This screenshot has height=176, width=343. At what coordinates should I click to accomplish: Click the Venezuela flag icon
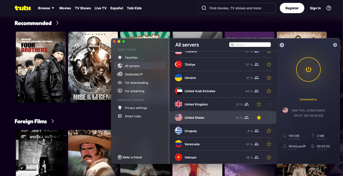[179, 144]
